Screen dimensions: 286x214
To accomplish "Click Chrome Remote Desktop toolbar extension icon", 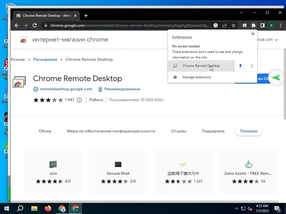I will click(245, 25).
